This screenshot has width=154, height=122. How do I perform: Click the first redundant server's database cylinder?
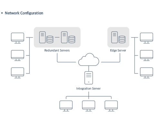pyautogui.click(x=50, y=39)
